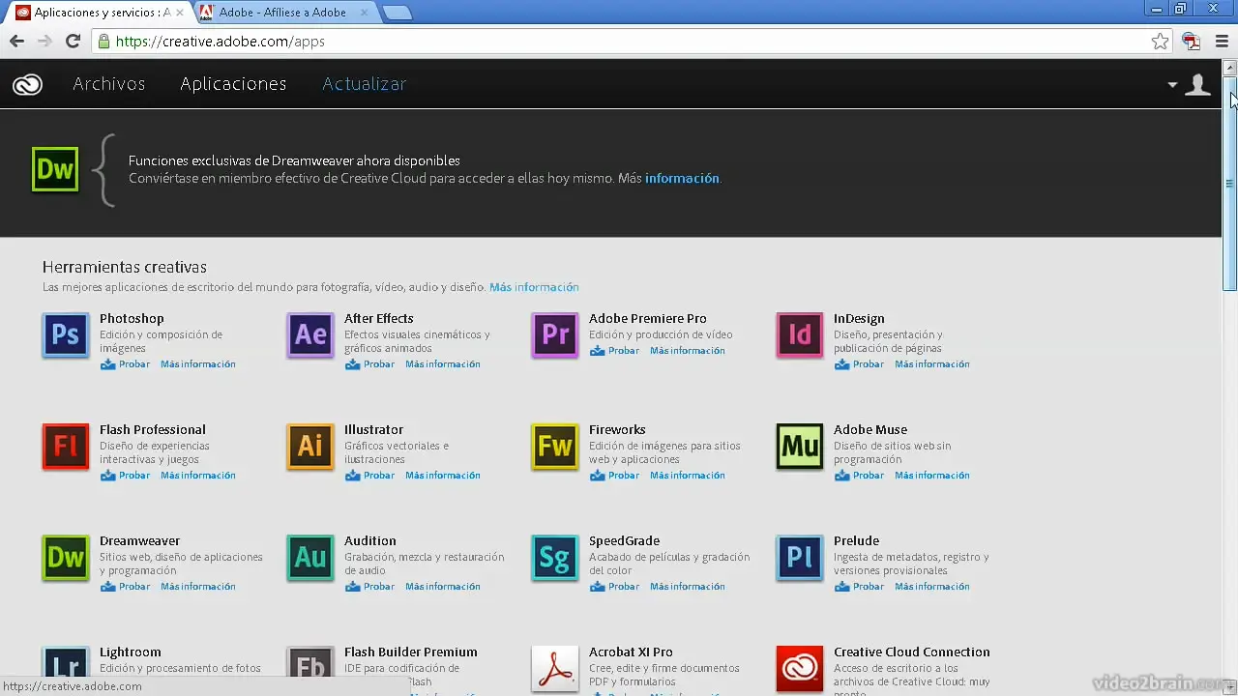Open the Chrome menu icon
Screen dimensions: 1238x696
point(1222,42)
